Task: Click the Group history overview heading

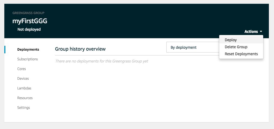Action: coord(80,49)
